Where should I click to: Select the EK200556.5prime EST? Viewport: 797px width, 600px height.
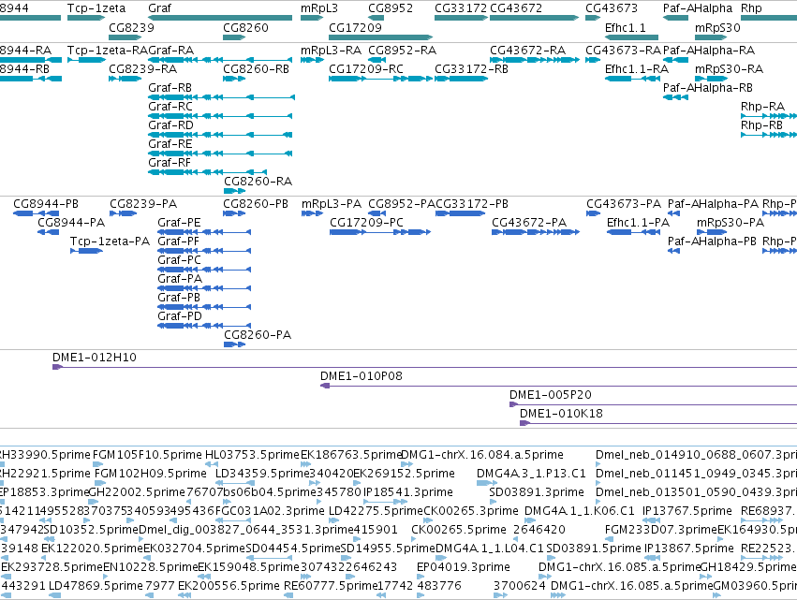183,596
